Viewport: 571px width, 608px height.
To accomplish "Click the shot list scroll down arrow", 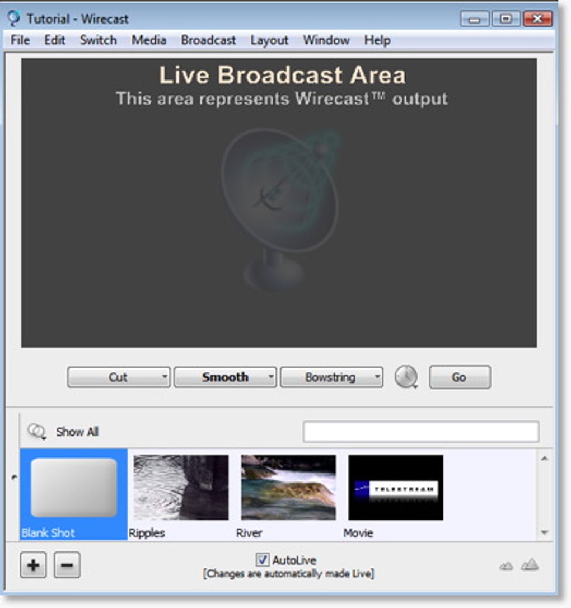I will (x=545, y=532).
